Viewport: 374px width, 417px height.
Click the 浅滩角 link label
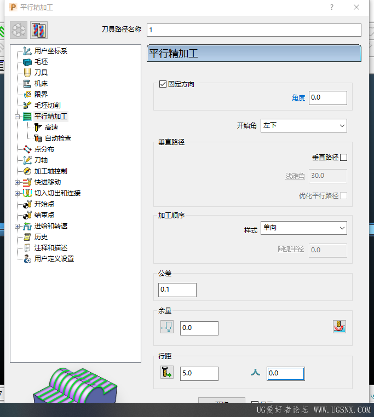coord(295,176)
